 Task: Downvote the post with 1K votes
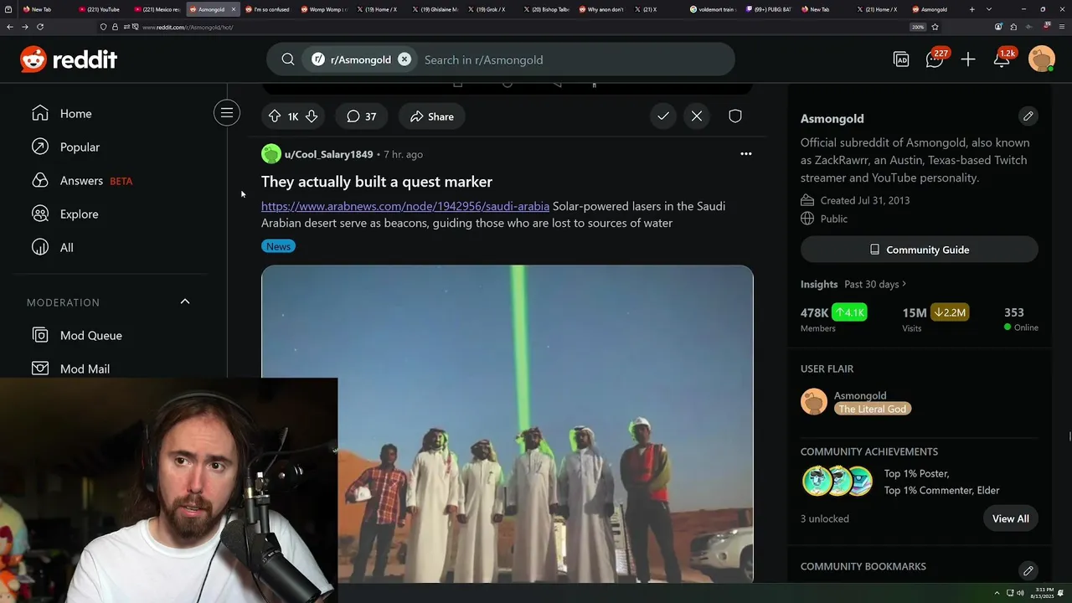click(312, 116)
